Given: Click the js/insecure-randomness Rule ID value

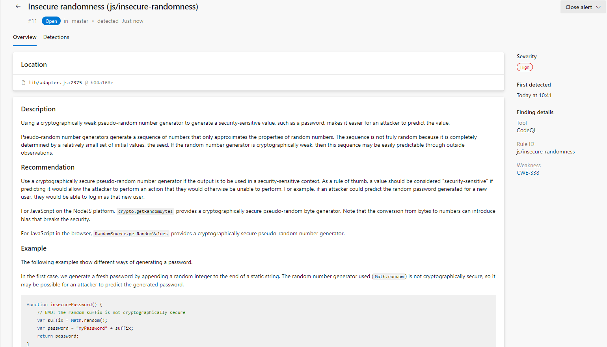Looking at the screenshot, I should click(546, 151).
